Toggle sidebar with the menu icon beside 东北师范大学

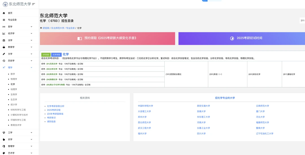pyautogui.click(x=34, y=4)
